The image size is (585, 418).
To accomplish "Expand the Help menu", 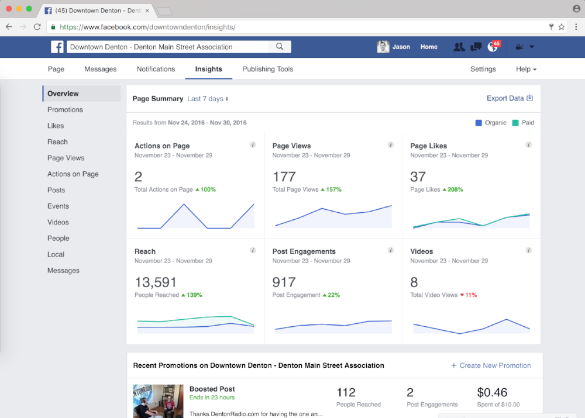I will click(526, 69).
